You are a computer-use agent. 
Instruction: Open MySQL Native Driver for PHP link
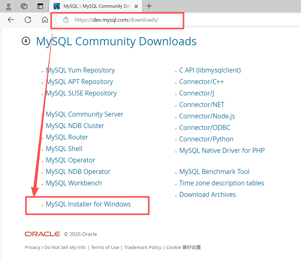tap(222, 151)
